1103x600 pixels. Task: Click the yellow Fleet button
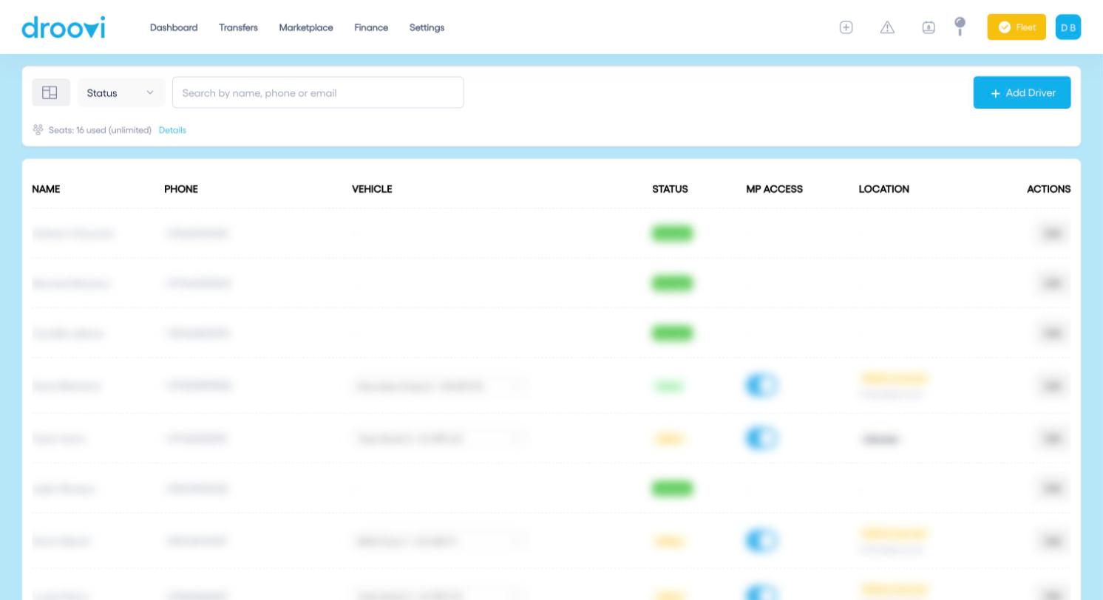1017,27
